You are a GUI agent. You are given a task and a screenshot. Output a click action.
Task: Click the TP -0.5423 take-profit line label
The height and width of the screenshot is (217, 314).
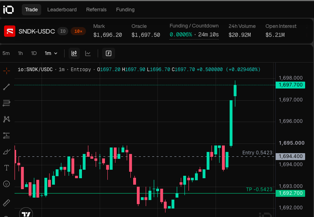click(259, 189)
